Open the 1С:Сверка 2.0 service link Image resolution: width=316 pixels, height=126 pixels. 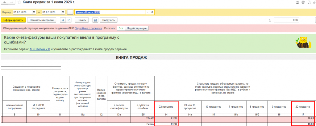40,49
